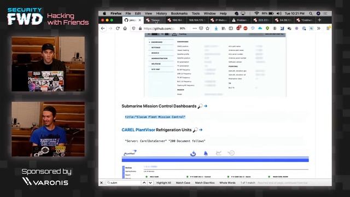This screenshot has width=350, height=197.
Task: Toggle Match Diacritics in find bar
Action: click(205, 183)
